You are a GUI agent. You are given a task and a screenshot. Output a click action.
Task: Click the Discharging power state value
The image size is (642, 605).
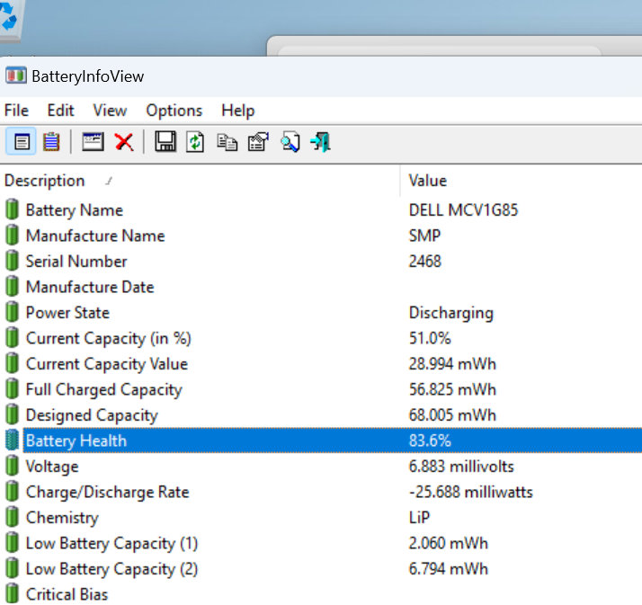pos(451,313)
